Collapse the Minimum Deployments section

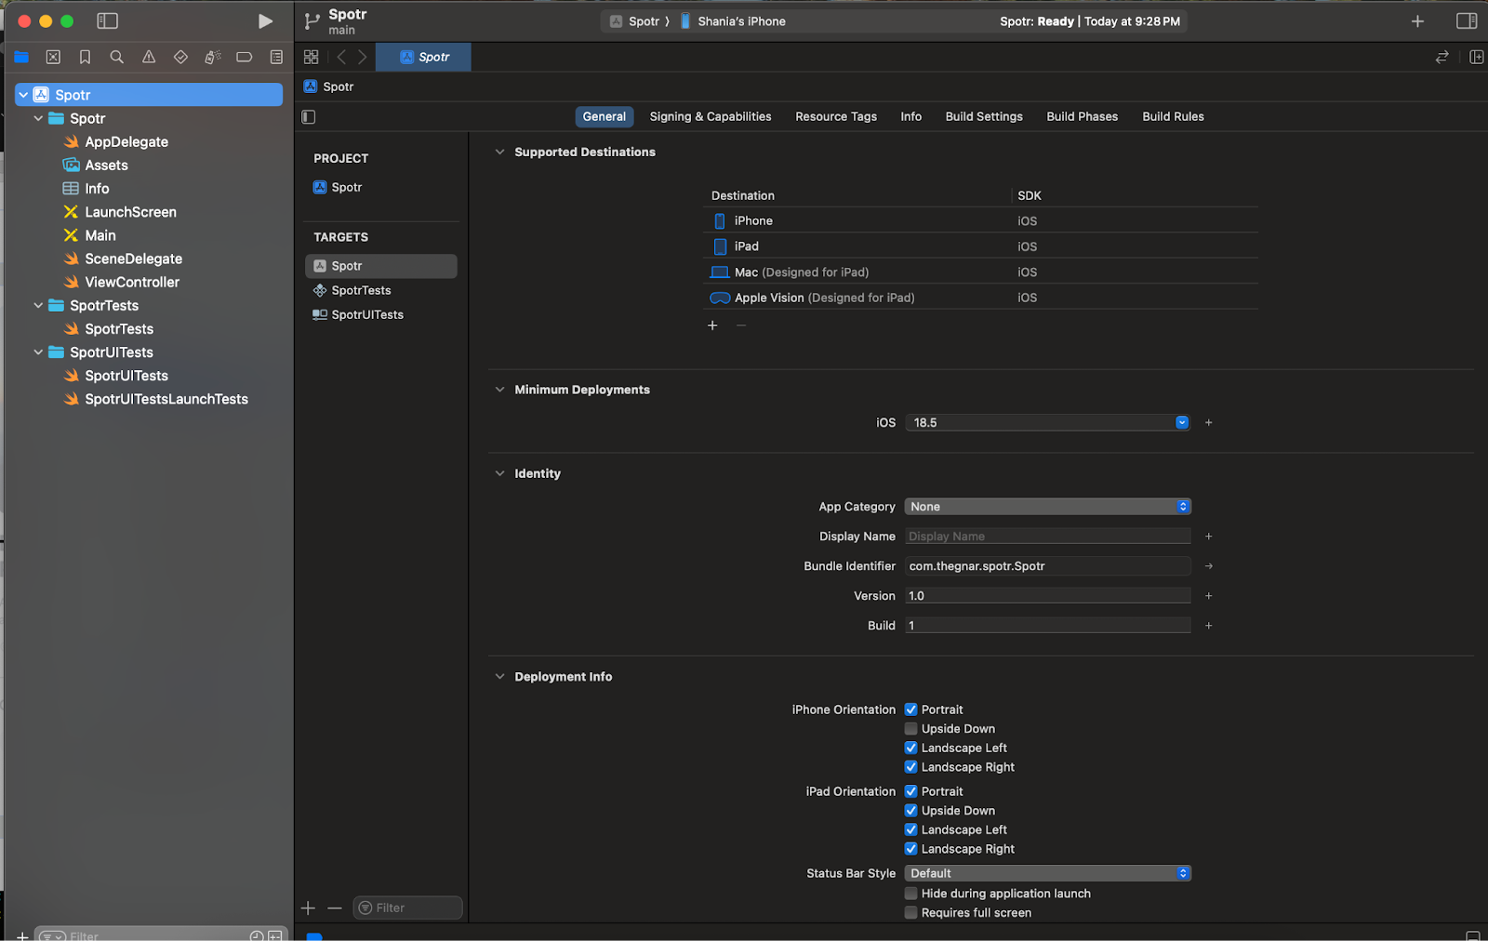(499, 390)
